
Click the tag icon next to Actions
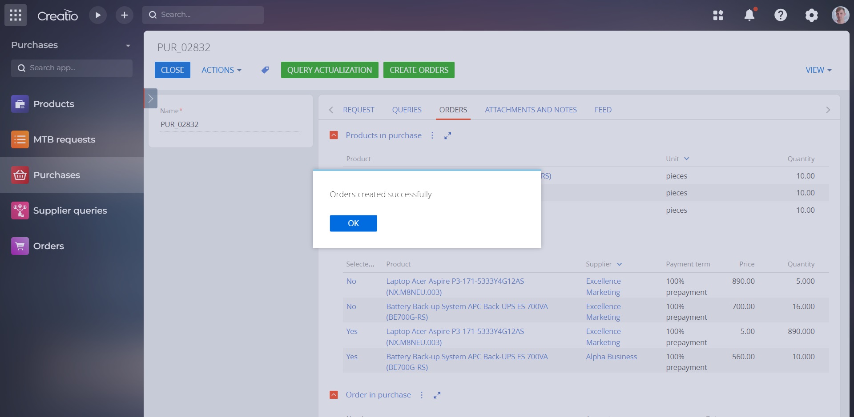coord(265,70)
